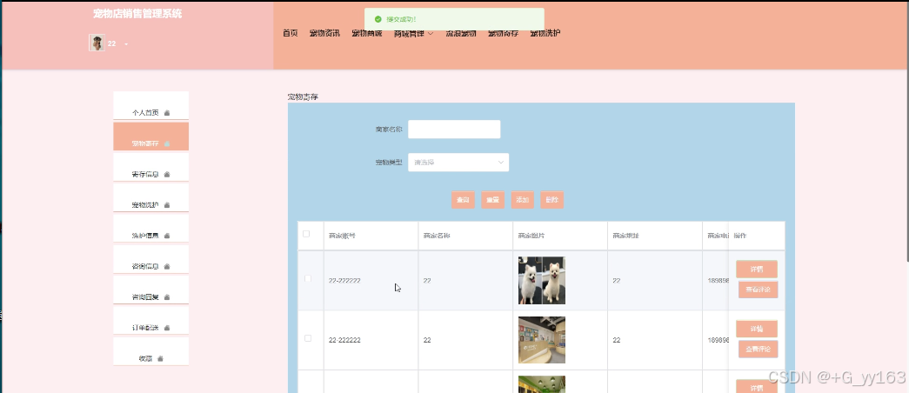
Task: Open 宠物寄存 in top navigation bar
Action: pos(503,33)
